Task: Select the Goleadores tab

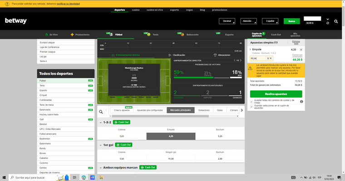Action: tap(204, 110)
